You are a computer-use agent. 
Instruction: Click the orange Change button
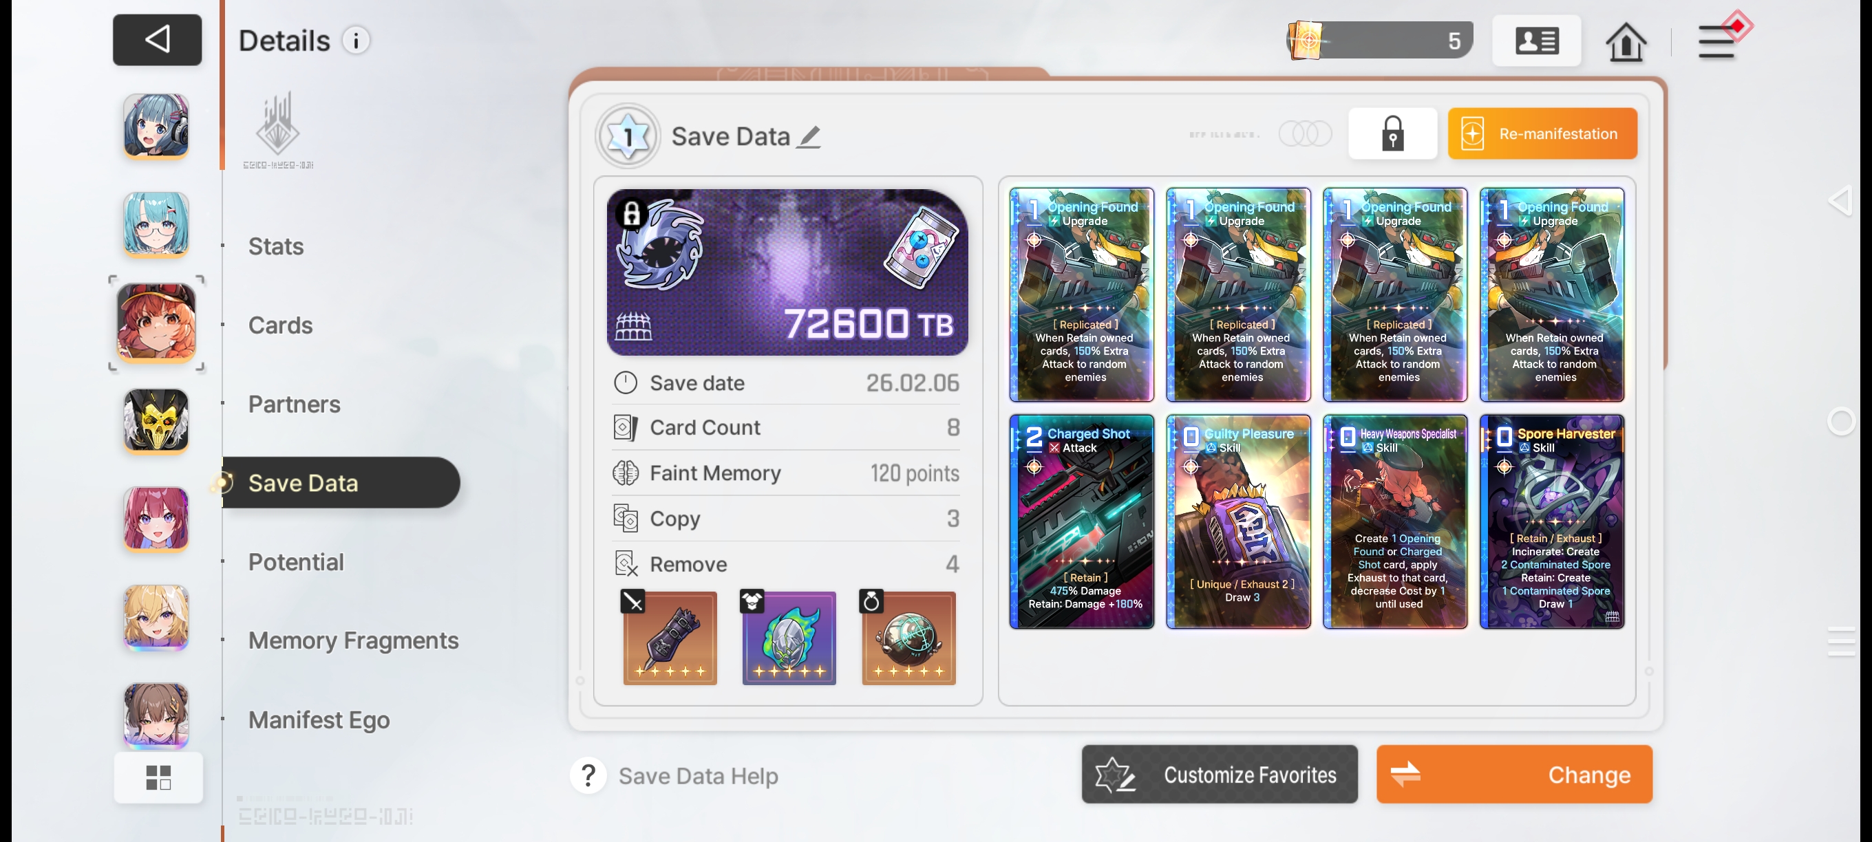point(1513,774)
